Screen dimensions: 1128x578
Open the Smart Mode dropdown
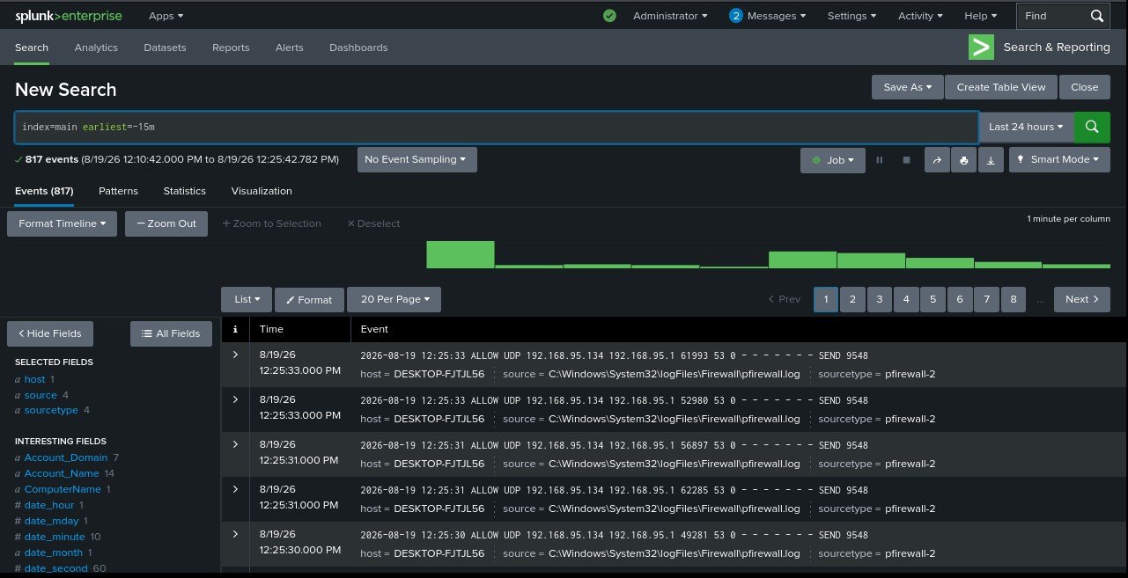click(1059, 159)
